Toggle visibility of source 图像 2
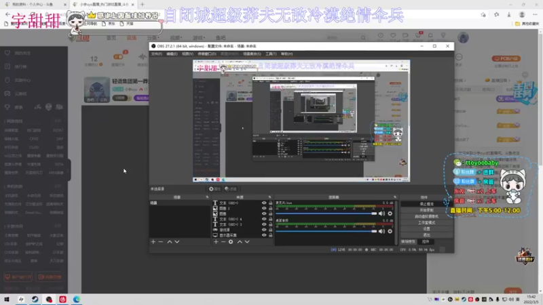This screenshot has height=305, width=543. [264, 209]
